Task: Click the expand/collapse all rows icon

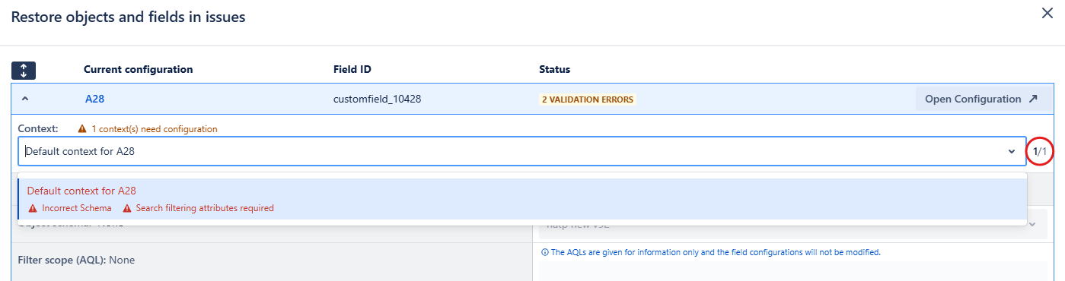Action: tap(24, 70)
